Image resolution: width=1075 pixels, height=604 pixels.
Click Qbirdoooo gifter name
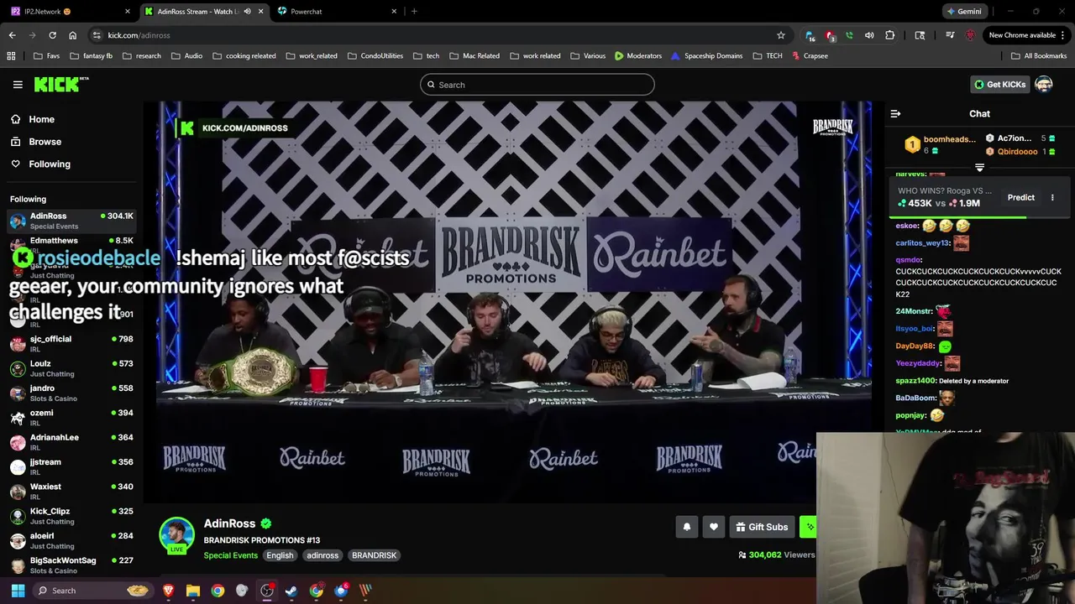tap(1017, 152)
